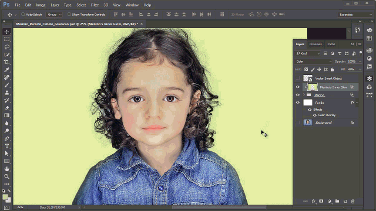Select the Horizontal Type tool
Viewport: 376px width, 211px height.
click(x=6, y=146)
